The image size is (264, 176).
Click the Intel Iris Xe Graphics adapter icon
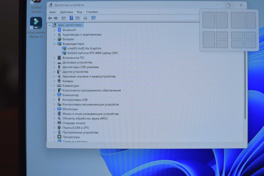[x=64, y=49]
